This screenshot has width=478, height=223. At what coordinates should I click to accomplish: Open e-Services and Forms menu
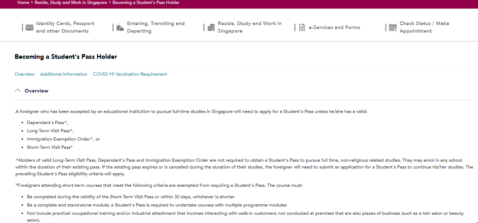[x=334, y=27]
